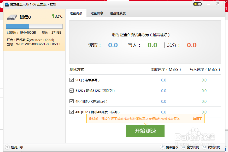Uncheck the SEQ 连续读写 test option
The image size is (228, 152).
point(71,80)
